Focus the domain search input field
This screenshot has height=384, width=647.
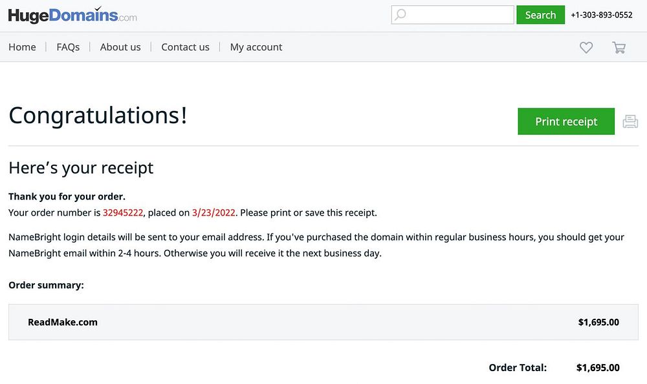[459, 15]
